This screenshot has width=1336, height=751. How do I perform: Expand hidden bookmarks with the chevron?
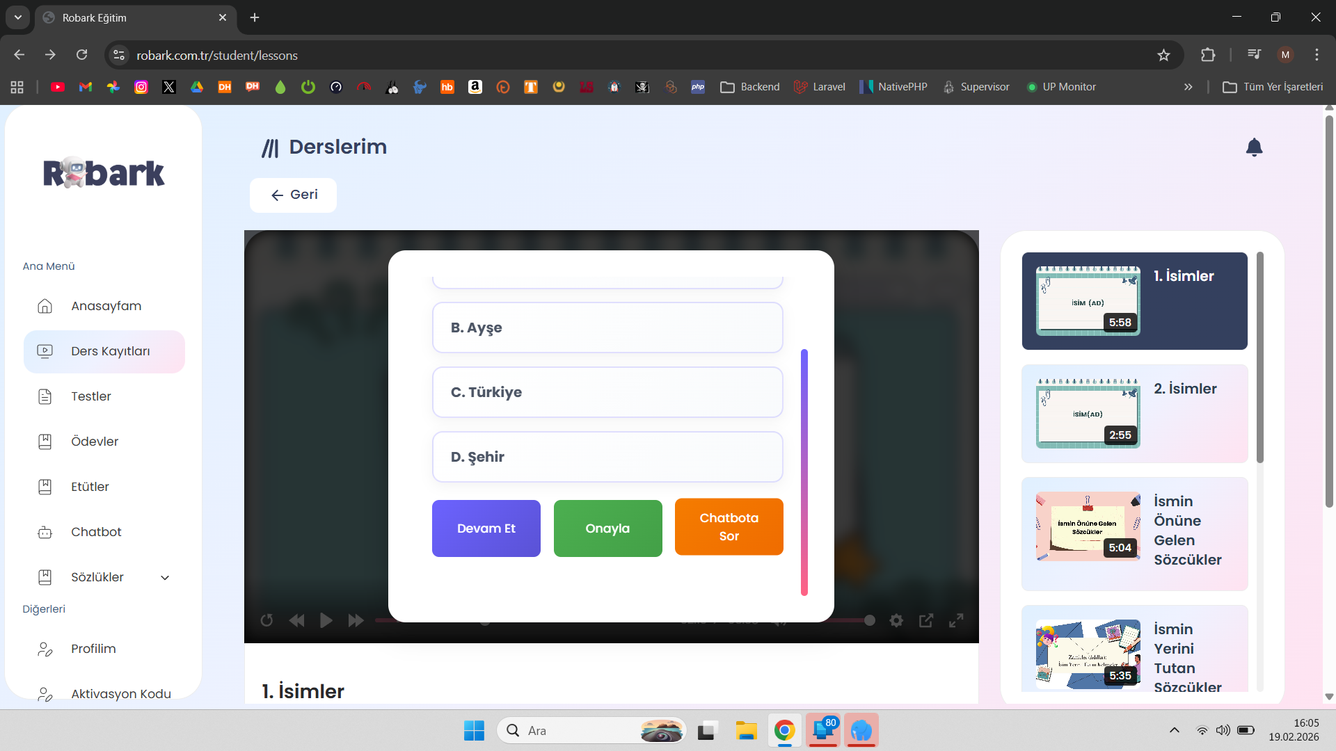(x=1188, y=86)
